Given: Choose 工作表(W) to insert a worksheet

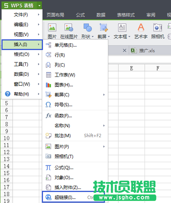Looking at the screenshot, I should click(x=75, y=75).
